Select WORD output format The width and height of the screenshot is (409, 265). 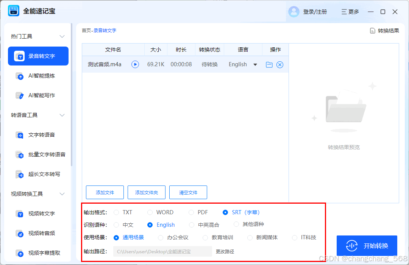click(150, 213)
